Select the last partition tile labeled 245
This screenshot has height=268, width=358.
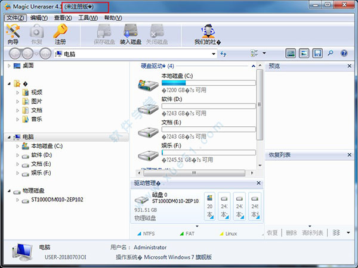pos(255,206)
